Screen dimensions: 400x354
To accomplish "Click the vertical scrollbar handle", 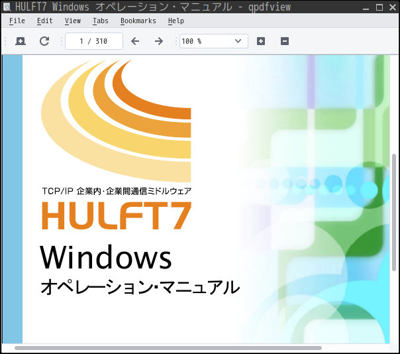I will coord(394,212).
